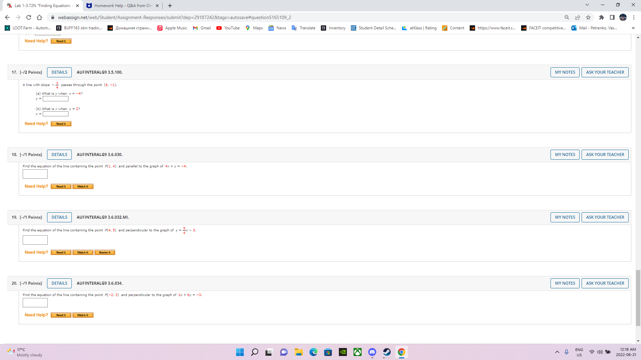Bookmark this page with star icon

click(588, 17)
